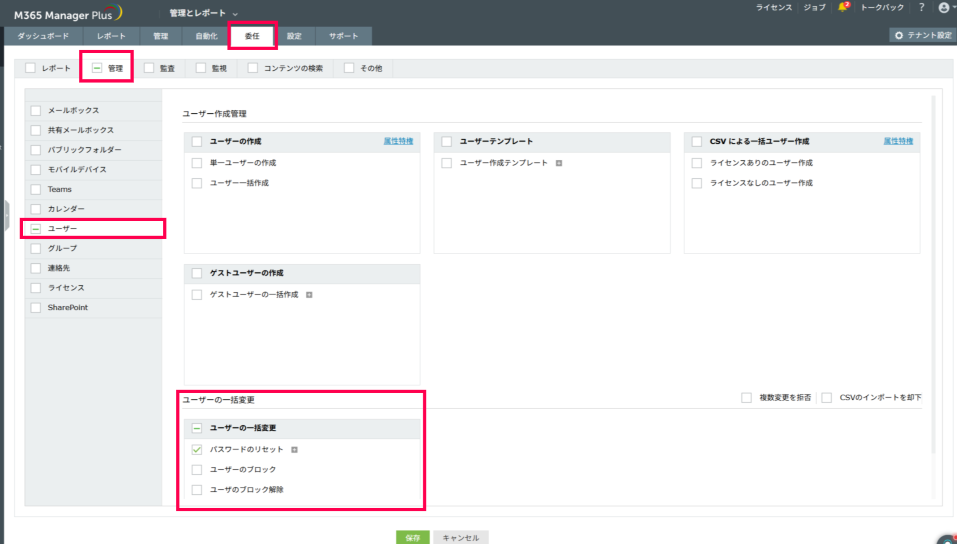Expand the left side panel handle
Image resolution: width=957 pixels, height=544 pixels.
[7, 215]
